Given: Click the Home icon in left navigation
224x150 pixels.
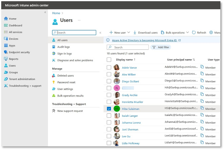Looking at the screenshot, I should tap(6, 19).
